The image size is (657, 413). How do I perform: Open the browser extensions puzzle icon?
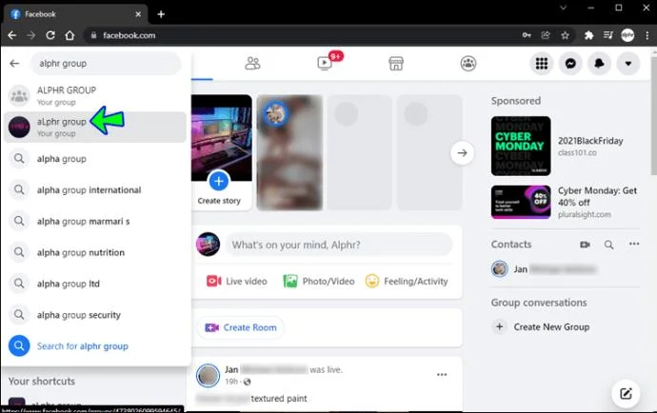pos(588,35)
